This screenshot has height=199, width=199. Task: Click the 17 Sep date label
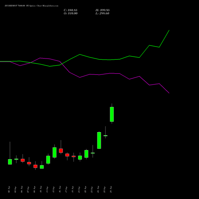point(66,189)
